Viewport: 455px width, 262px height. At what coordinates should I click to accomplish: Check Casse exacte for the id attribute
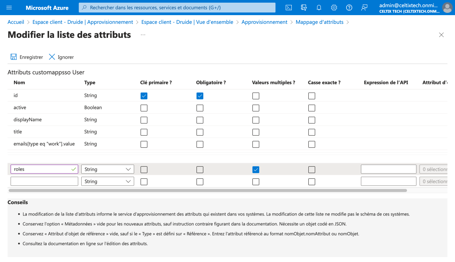pyautogui.click(x=312, y=96)
